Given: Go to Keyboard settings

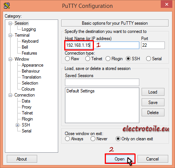Looking at the screenshot, I should tap(30, 41).
